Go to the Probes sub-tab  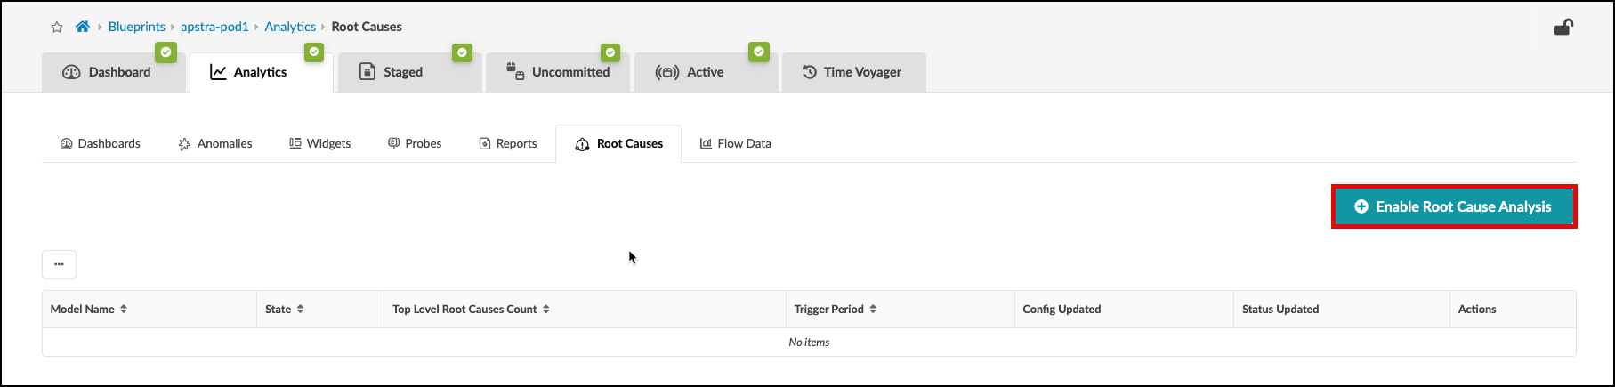tap(415, 143)
